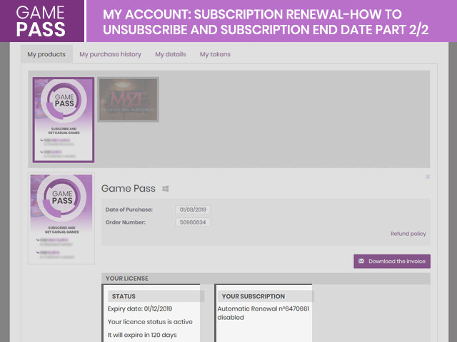The height and width of the screenshot is (342, 457).
Task: Click the 'Automatic Renewal n°6470661 disabled' text
Action: click(263, 313)
